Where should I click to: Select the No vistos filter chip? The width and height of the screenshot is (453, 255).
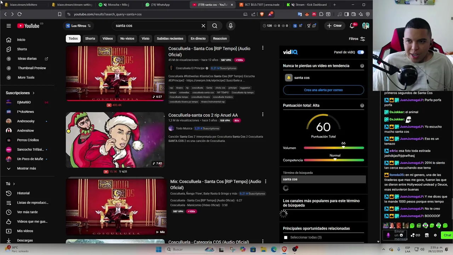tap(127, 39)
